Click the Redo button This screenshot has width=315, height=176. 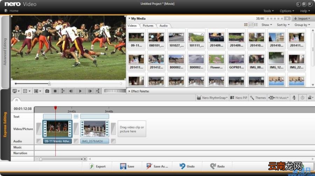pos(217,166)
